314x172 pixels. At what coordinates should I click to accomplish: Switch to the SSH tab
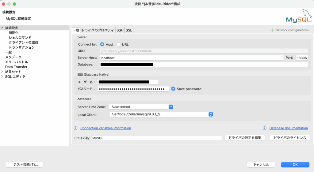click(120, 30)
